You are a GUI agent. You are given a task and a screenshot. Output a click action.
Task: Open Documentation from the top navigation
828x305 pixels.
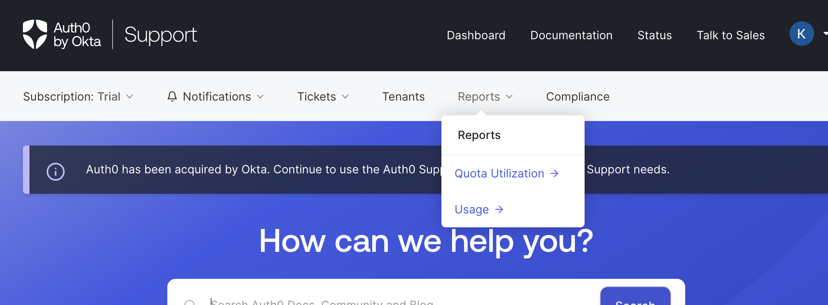point(571,35)
